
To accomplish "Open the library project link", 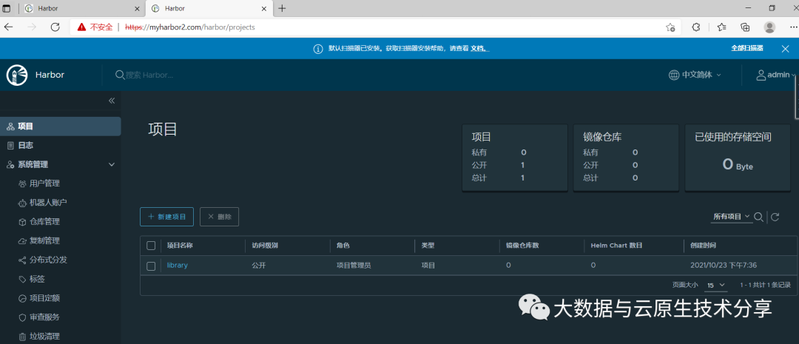I will [x=178, y=265].
